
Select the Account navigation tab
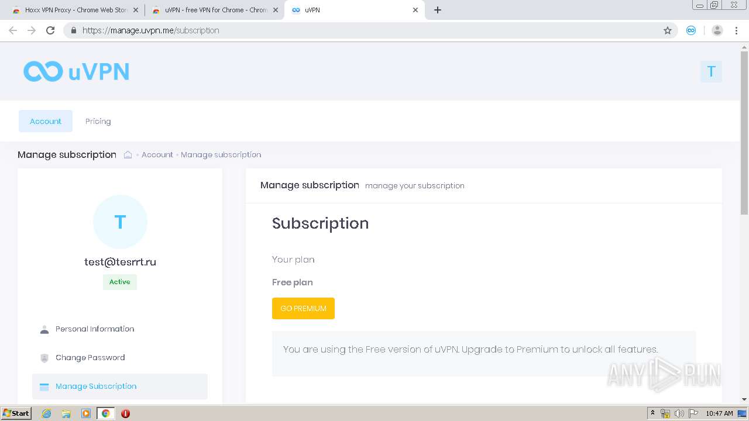[46, 121]
